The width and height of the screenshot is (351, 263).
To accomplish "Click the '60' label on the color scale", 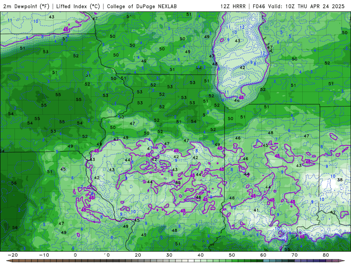I will (263, 255).
